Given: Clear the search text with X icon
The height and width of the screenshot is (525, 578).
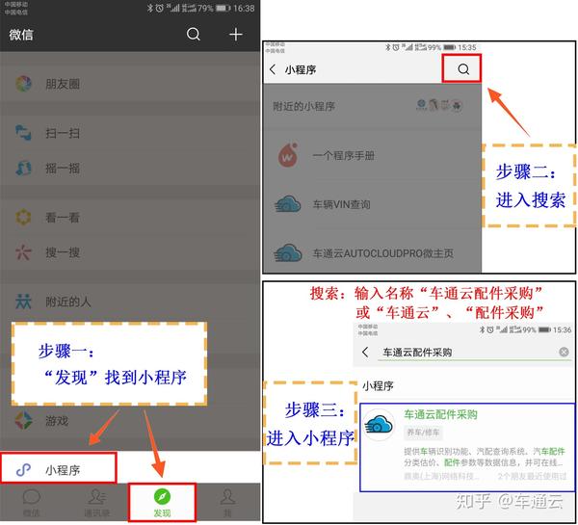Looking at the screenshot, I should pos(564,352).
